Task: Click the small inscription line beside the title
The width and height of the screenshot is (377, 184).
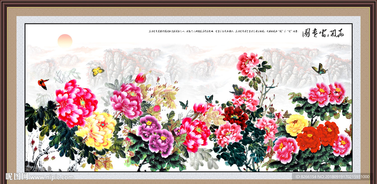Action: tap(223, 31)
